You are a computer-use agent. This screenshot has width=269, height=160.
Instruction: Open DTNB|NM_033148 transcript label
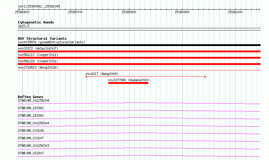coord(31,131)
